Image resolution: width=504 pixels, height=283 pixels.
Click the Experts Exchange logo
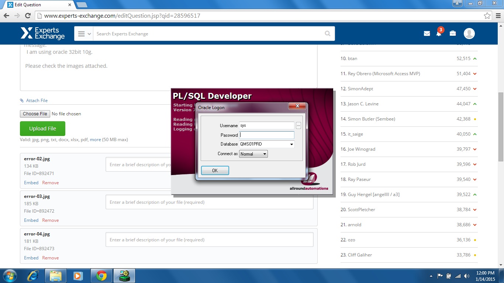click(42, 34)
